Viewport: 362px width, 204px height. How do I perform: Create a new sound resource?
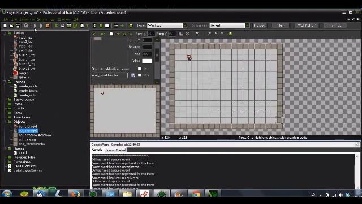click(63, 25)
